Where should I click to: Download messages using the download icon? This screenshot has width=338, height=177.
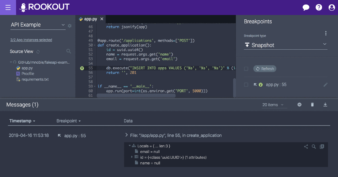tap(325, 105)
